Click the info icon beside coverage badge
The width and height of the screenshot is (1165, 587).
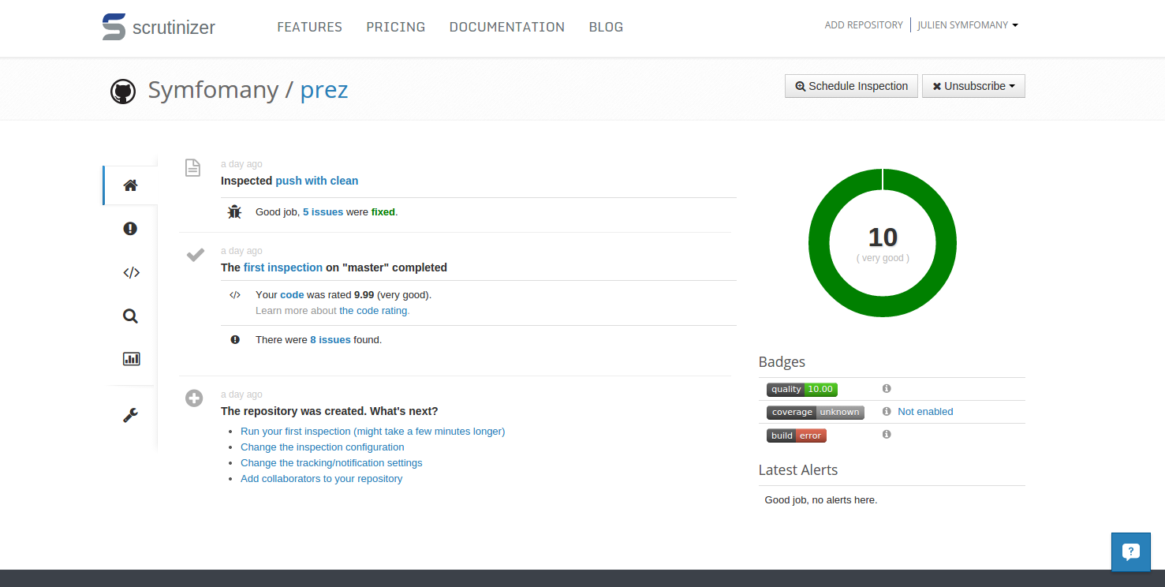click(887, 412)
